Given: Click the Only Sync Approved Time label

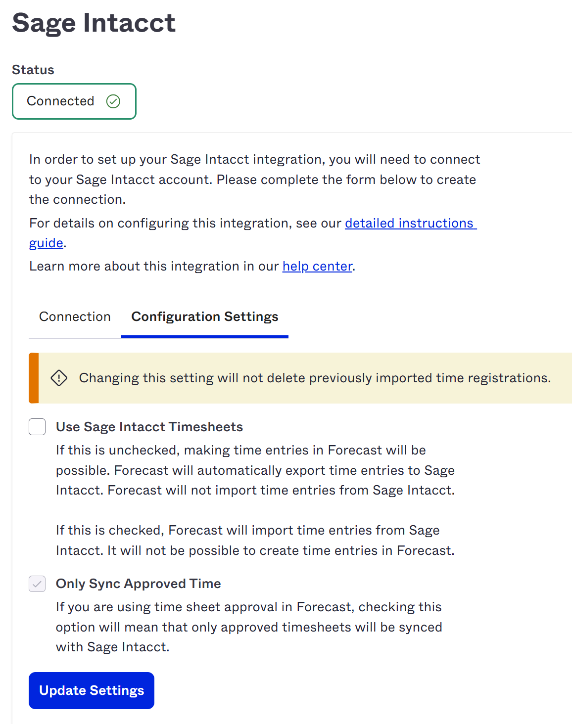Looking at the screenshot, I should point(139,584).
